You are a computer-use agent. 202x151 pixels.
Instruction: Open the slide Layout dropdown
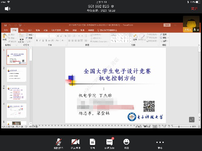[x=30, y=35]
